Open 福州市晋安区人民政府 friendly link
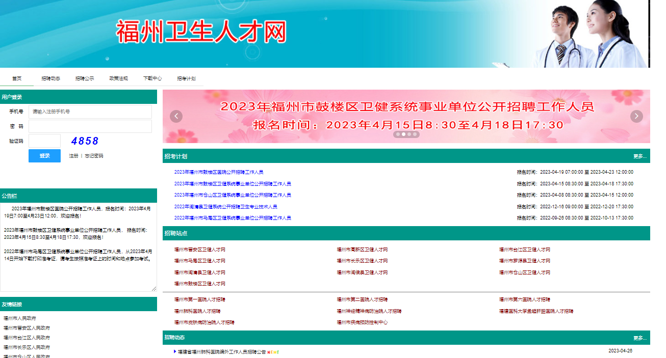This screenshot has height=358, width=666. [x=27, y=328]
